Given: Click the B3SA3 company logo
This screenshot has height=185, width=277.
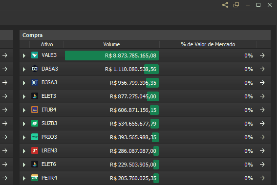Looking at the screenshot, I should coord(35,83).
